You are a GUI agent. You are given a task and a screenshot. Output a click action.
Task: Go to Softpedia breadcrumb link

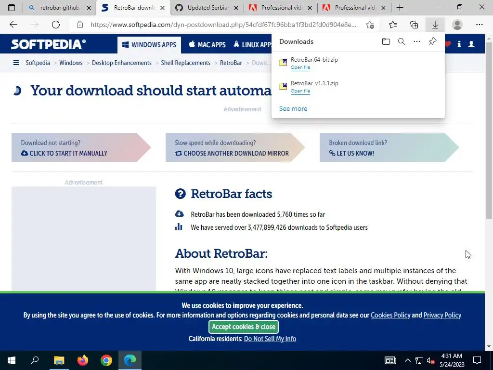point(38,63)
